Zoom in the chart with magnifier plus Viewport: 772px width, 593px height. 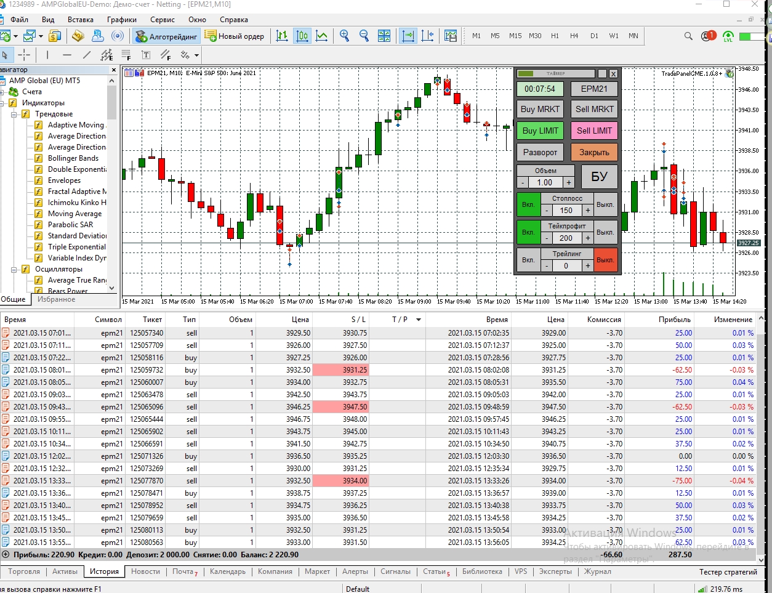click(344, 36)
